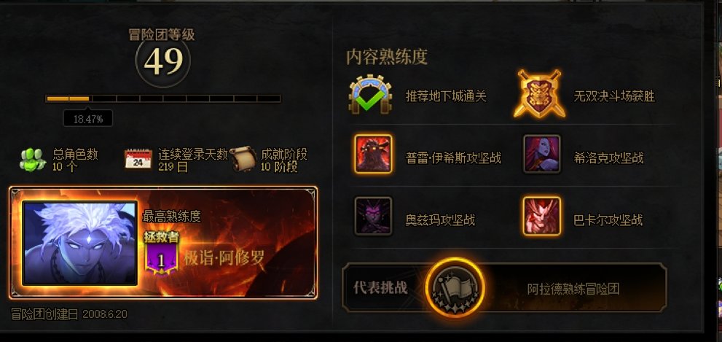Click the green 总角色数 characters icon
This screenshot has width=722, height=342.
[x=33, y=160]
